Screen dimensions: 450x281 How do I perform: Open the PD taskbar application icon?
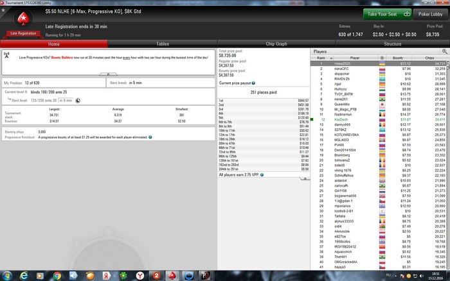coord(206,276)
